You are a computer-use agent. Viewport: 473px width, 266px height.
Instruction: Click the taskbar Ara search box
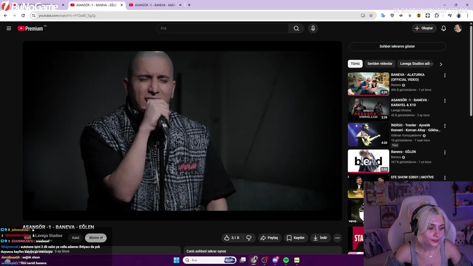point(210,260)
